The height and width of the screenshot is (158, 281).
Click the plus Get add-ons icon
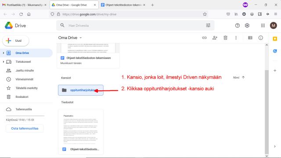[x=275, y=71]
